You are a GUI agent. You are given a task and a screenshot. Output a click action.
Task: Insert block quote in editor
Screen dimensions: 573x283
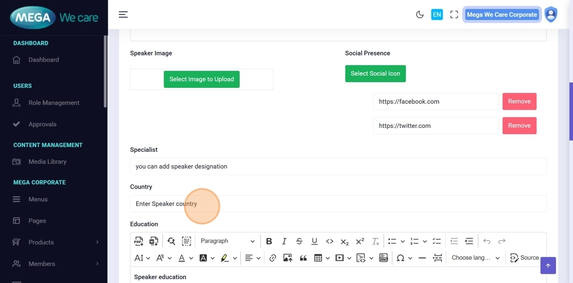(x=303, y=258)
